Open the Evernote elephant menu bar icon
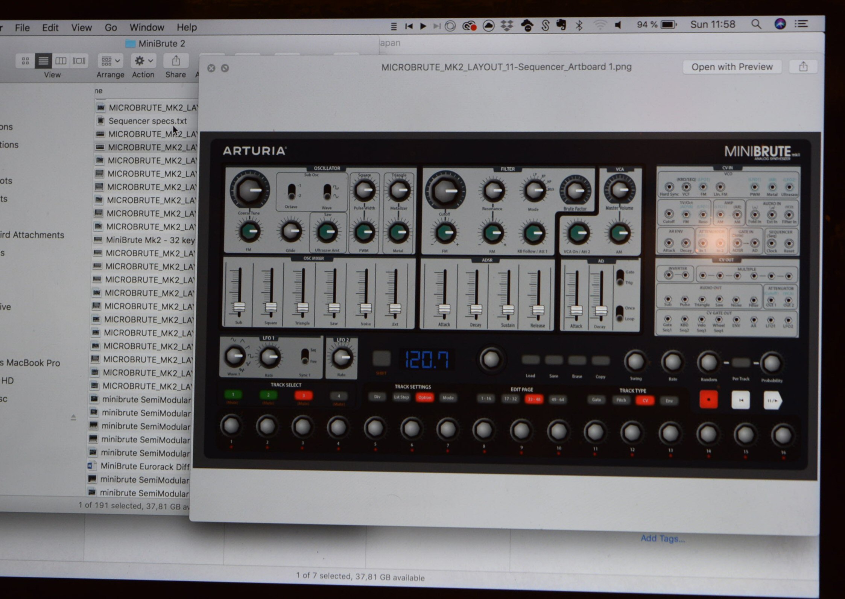The width and height of the screenshot is (845, 599). click(561, 25)
